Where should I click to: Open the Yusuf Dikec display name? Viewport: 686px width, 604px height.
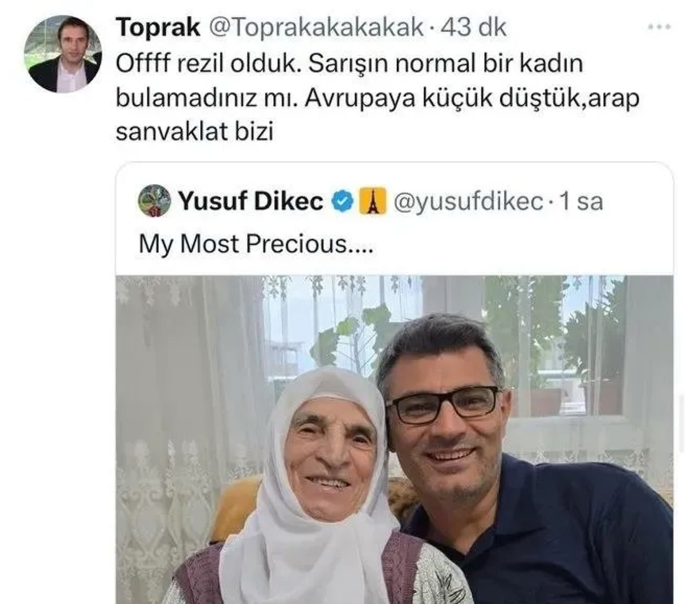coord(251,201)
